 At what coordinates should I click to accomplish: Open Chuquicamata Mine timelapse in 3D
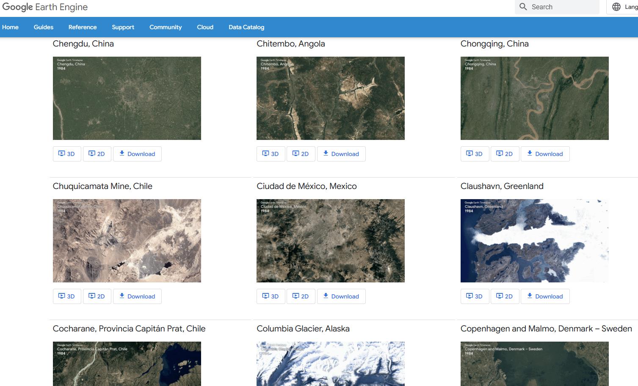click(x=66, y=296)
